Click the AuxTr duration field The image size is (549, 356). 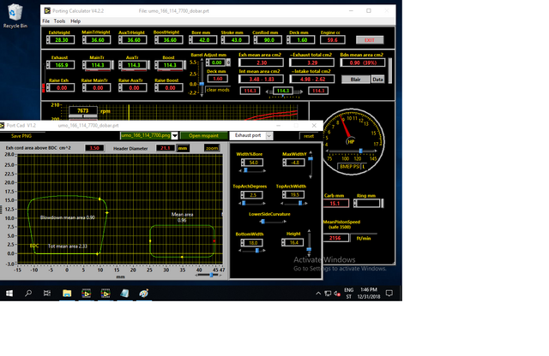135,65
